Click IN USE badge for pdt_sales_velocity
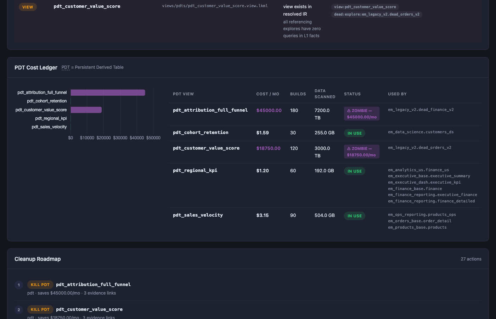The height and width of the screenshot is (319, 496). coord(355,216)
